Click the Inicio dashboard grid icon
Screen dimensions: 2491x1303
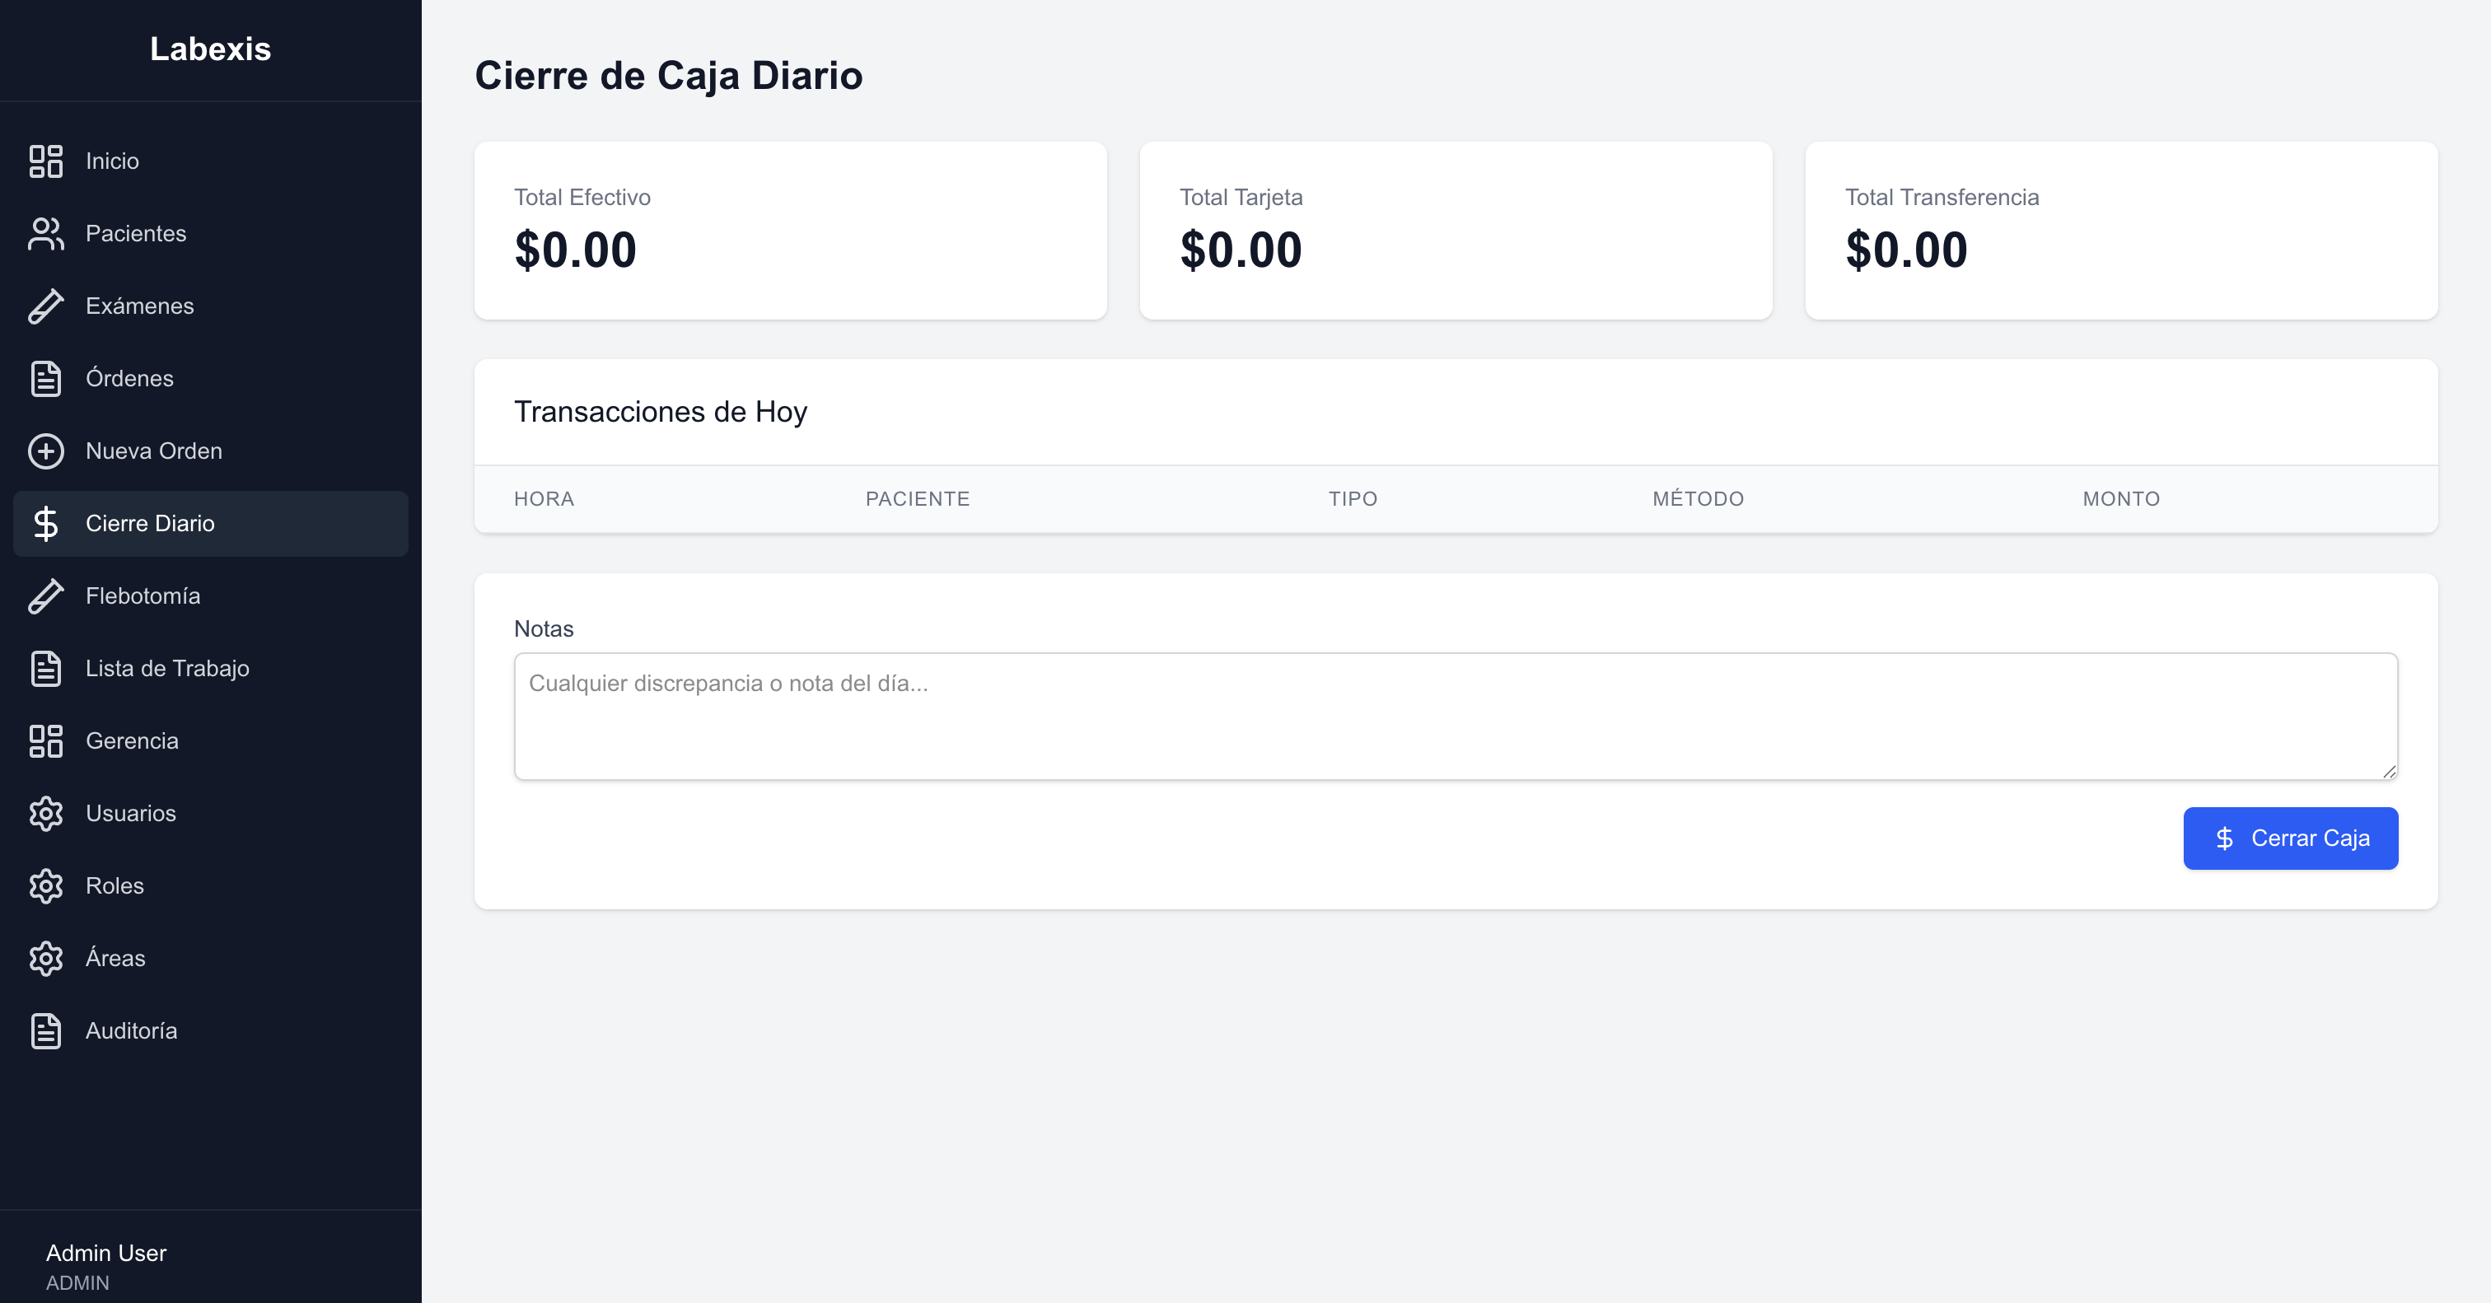pyautogui.click(x=45, y=161)
